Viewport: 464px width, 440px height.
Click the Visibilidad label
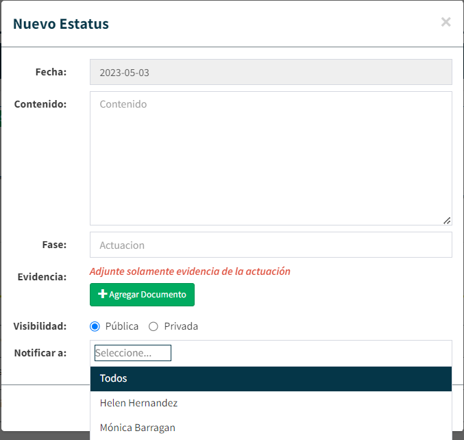coord(40,326)
